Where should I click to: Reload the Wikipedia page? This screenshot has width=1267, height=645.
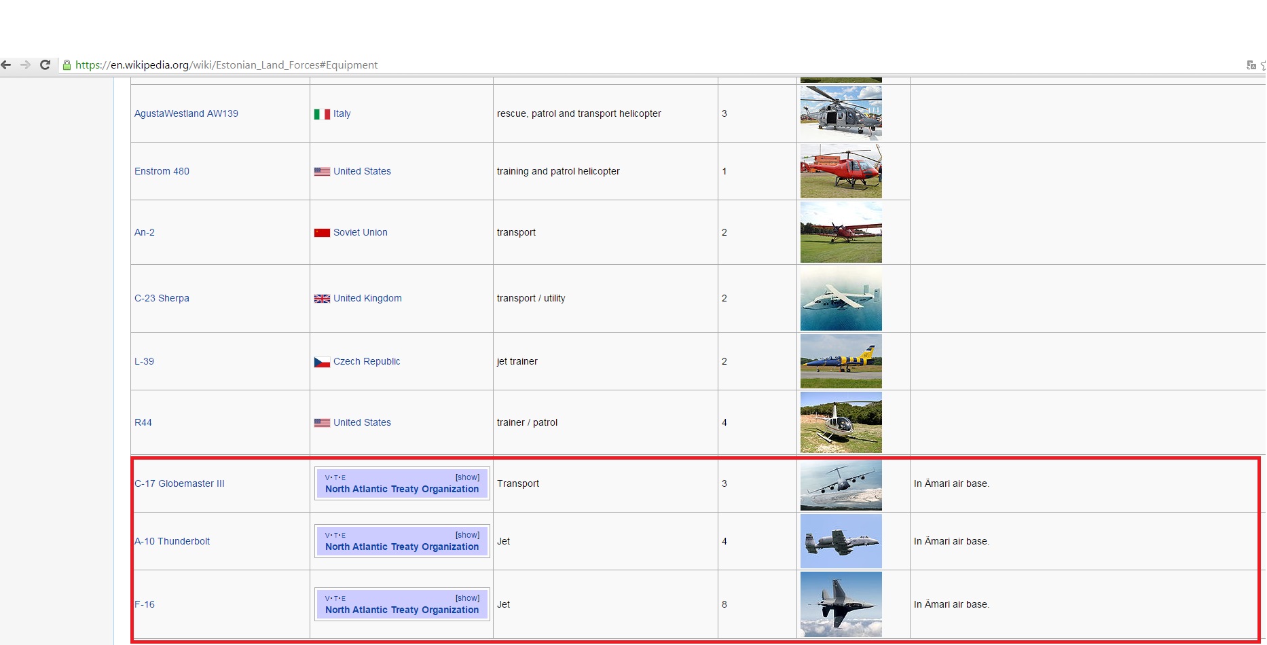click(x=45, y=65)
